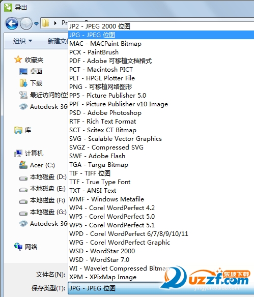Click 新建文件夹 button
Screen dimensions: 254x297
click(x=58, y=41)
